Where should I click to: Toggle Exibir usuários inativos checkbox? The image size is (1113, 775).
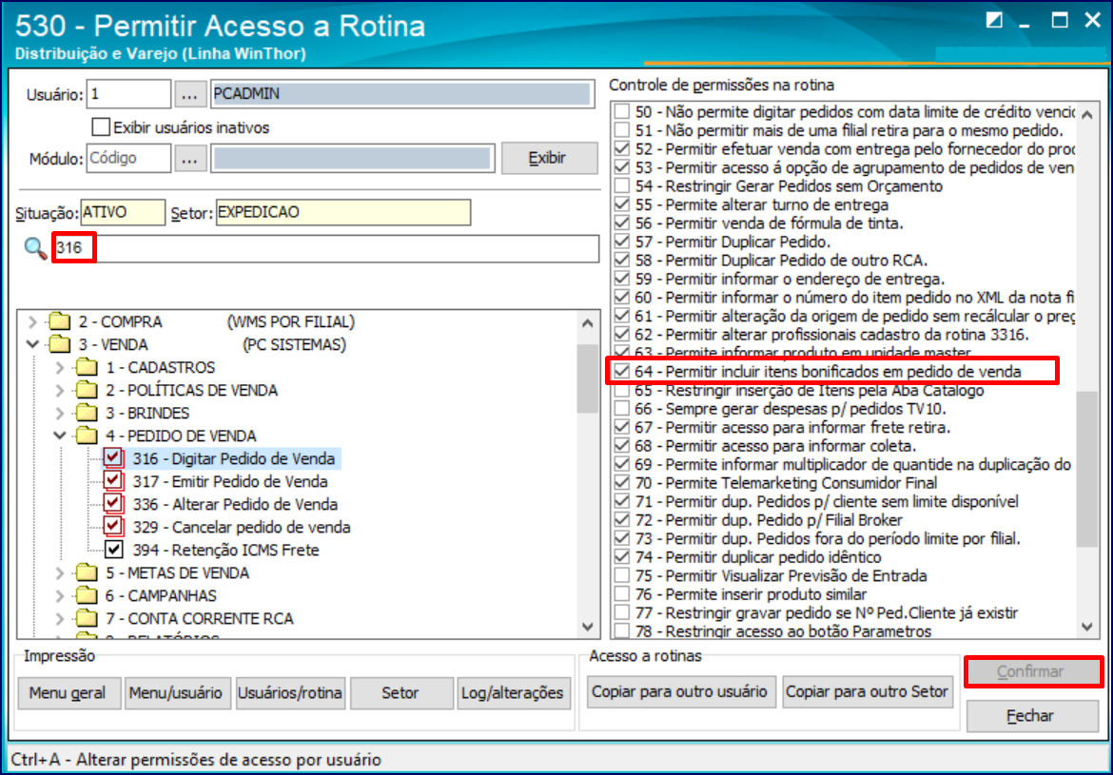(x=102, y=127)
